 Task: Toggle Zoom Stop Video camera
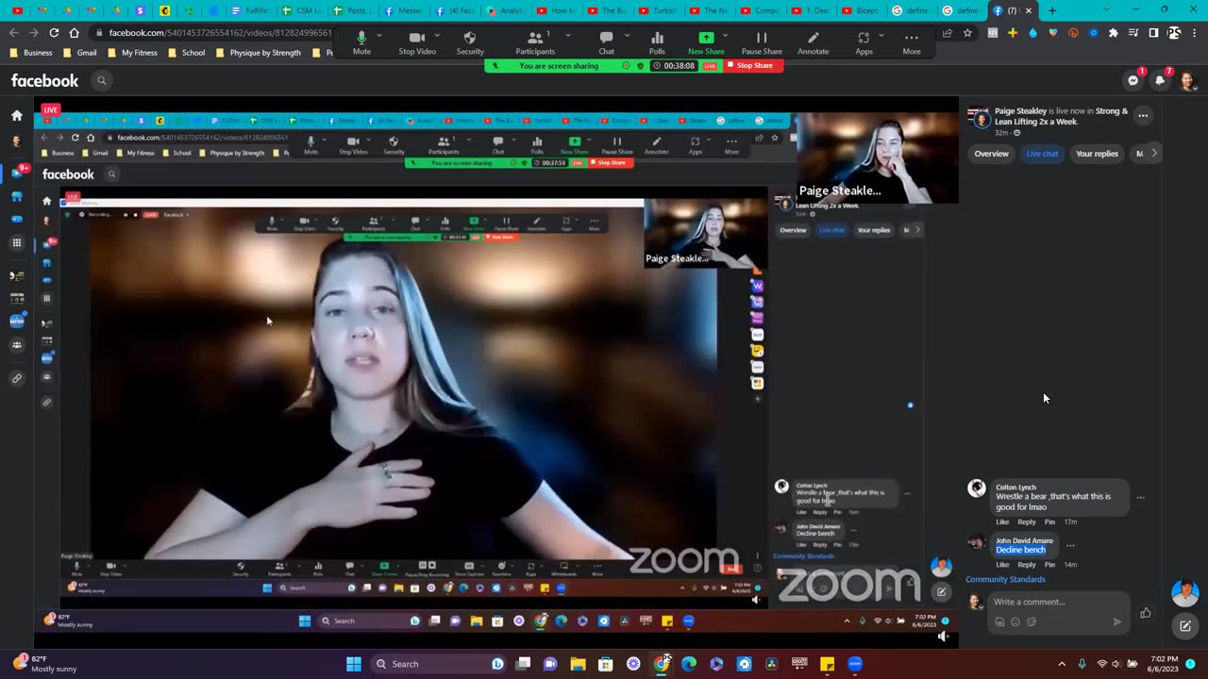point(417,42)
